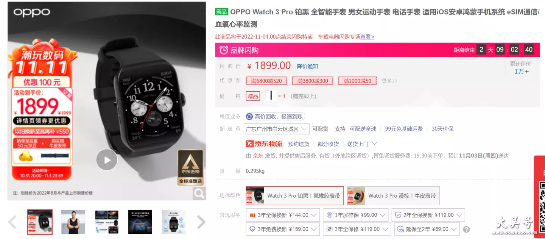Click the 京东物流 logo
This screenshot has height=239, width=545.
[x=264, y=144]
